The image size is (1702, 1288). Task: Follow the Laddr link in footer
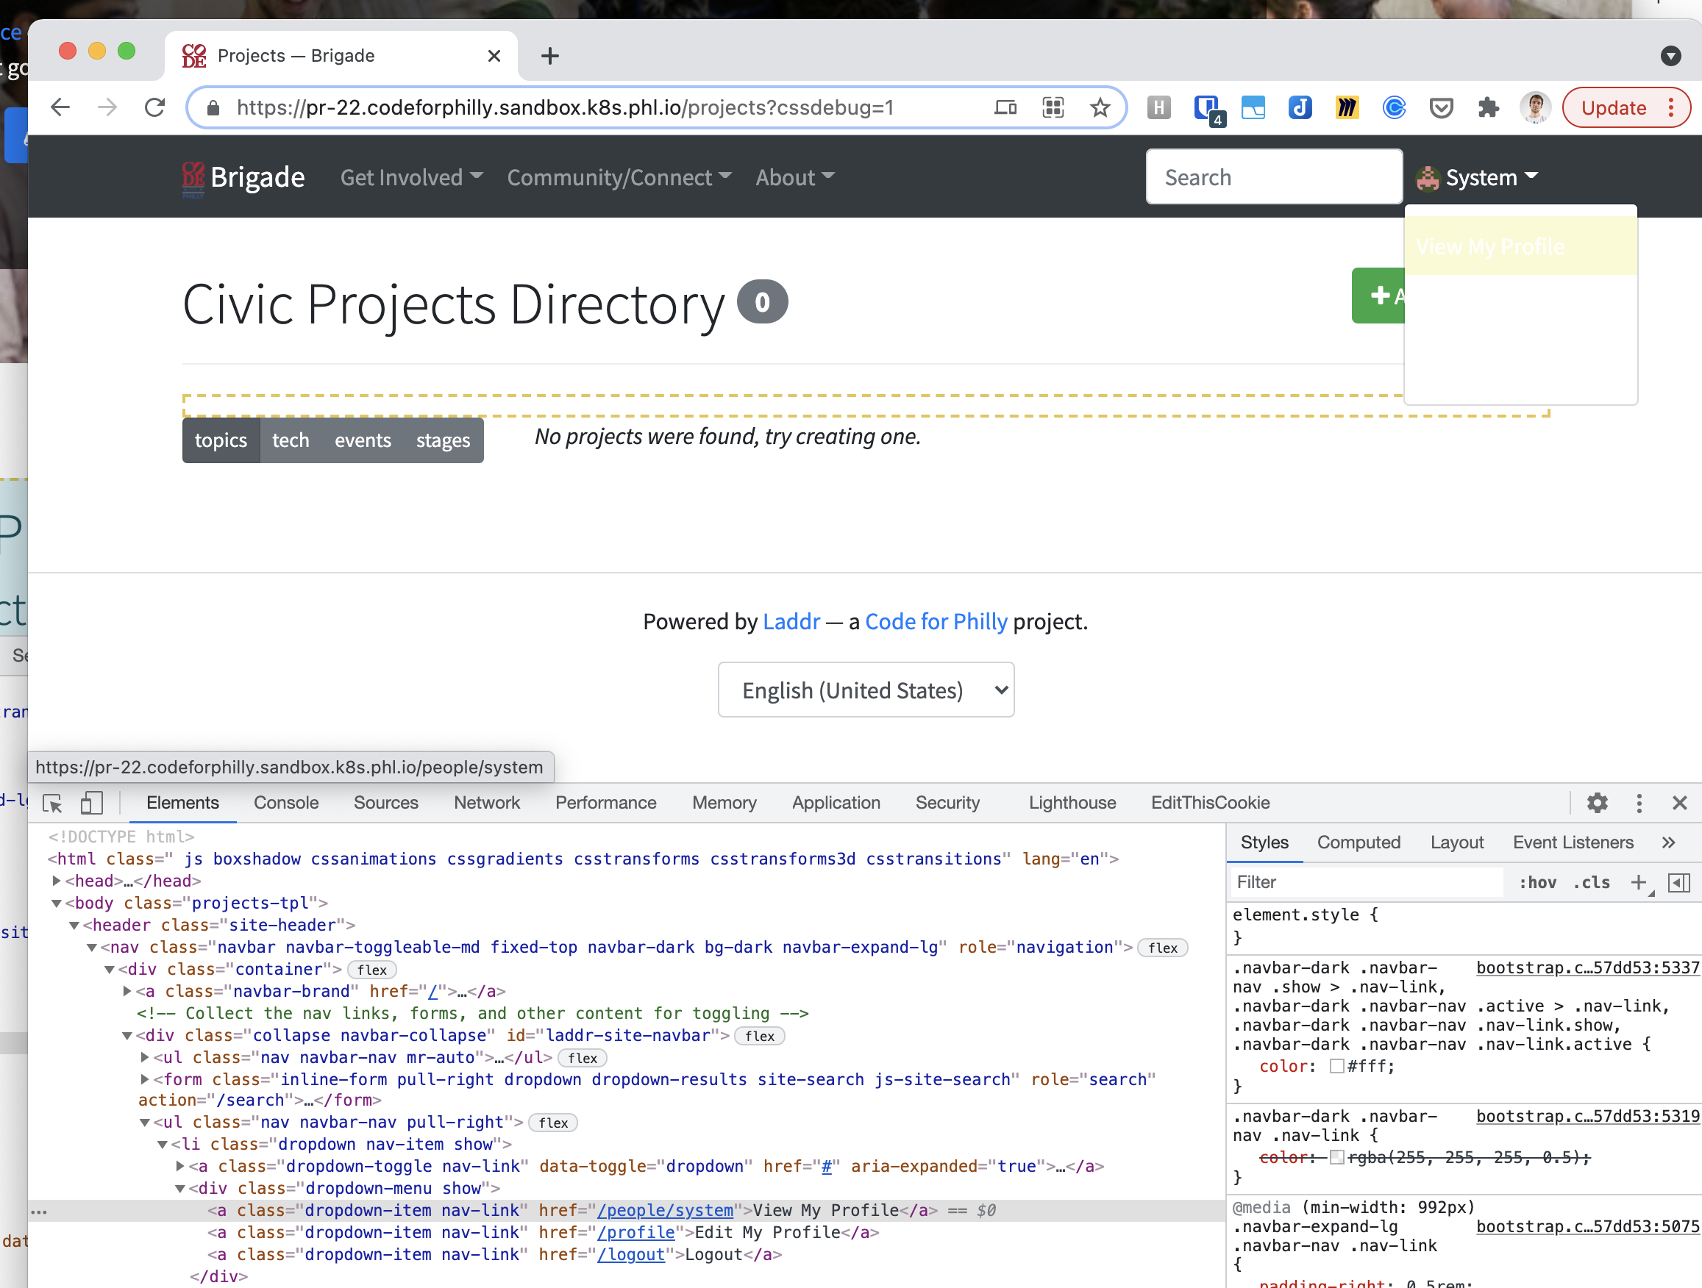click(790, 621)
